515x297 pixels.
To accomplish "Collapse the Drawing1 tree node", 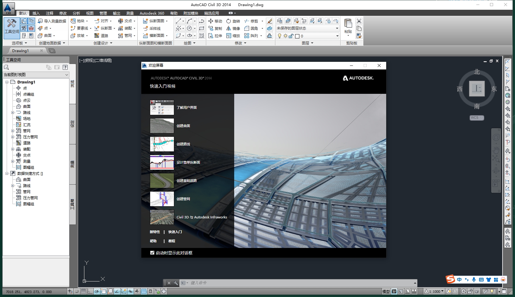I will coord(7,82).
